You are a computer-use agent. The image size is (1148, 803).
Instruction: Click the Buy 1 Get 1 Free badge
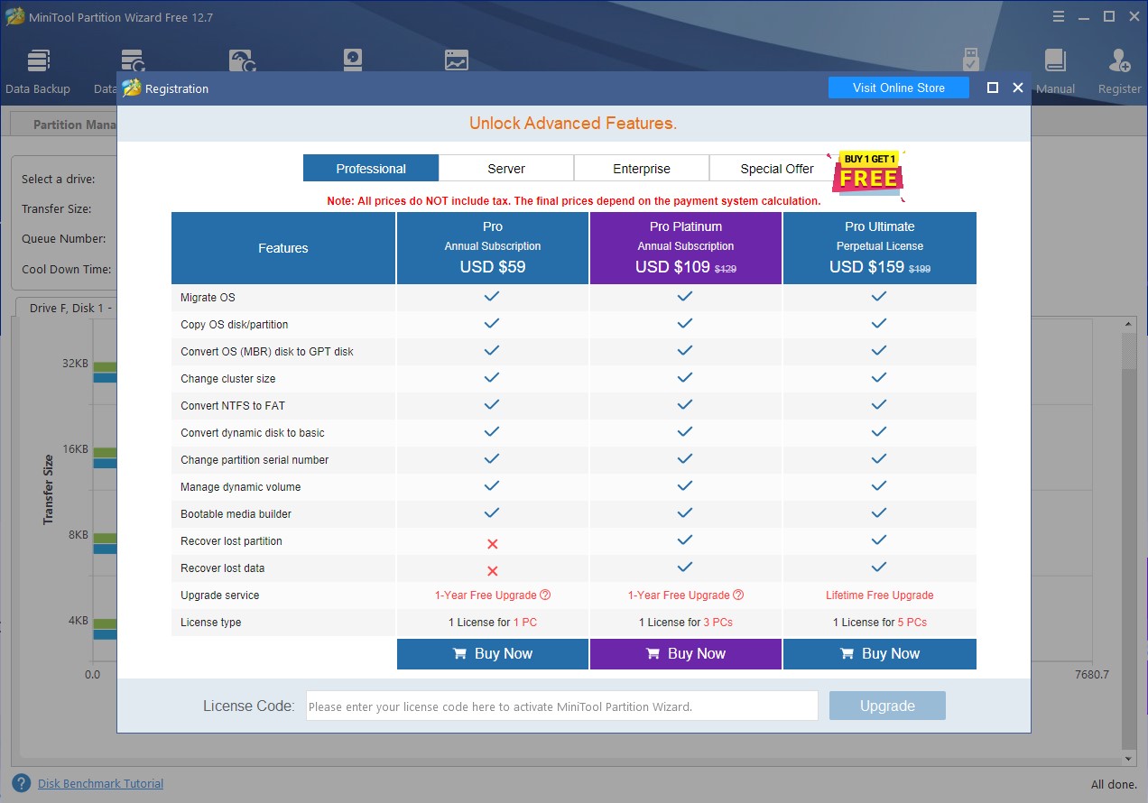(868, 173)
